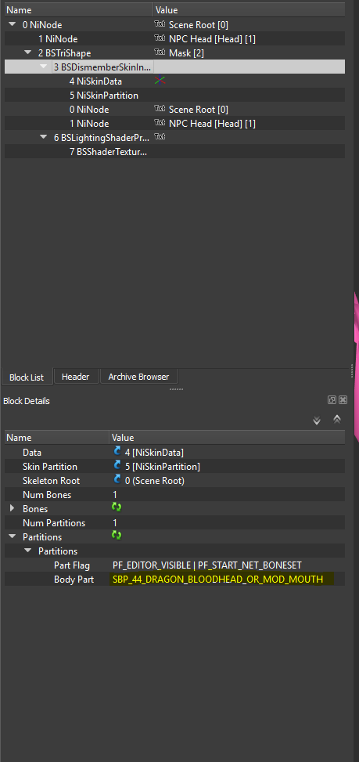The height and width of the screenshot is (762, 359).
Task: Float the Block Details panel
Action: pyautogui.click(x=332, y=400)
